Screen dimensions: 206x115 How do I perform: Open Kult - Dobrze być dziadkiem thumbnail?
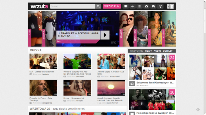pos(43,61)
